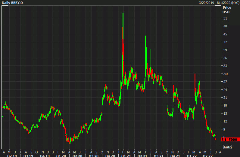Click the 12 price axis label

coord(225,121)
